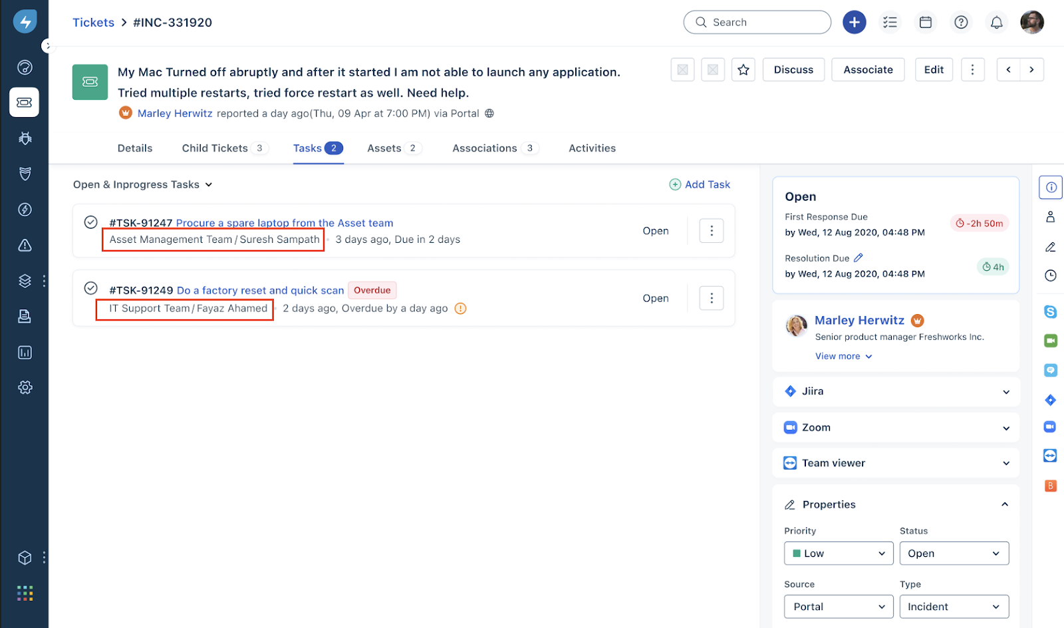Go back to Tickets via breadcrumb
The width and height of the screenshot is (1064, 628).
click(93, 22)
